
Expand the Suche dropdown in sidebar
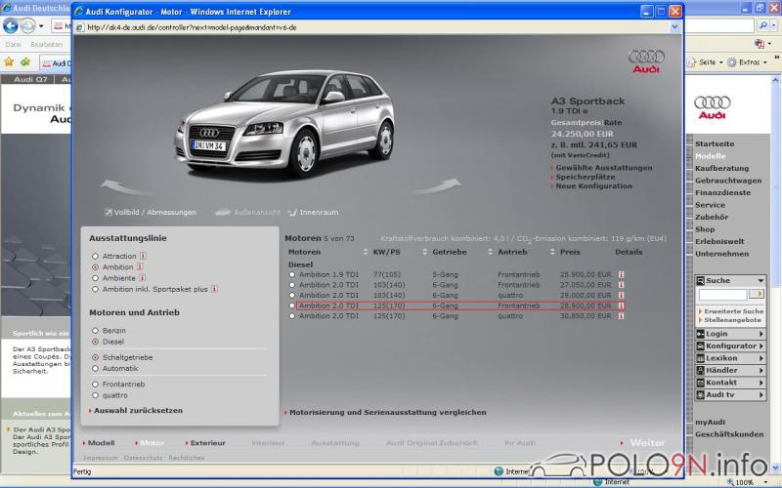coord(760,280)
